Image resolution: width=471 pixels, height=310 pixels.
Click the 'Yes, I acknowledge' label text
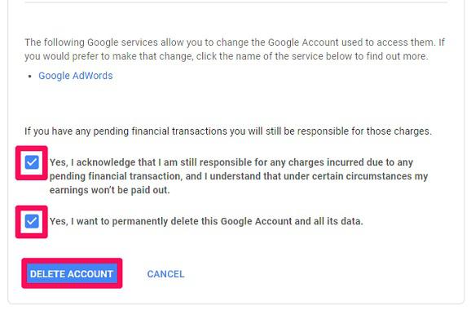point(239,176)
